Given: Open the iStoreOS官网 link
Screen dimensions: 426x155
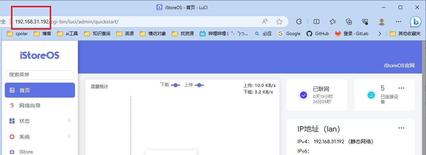Looking at the screenshot, I should 399,66.
